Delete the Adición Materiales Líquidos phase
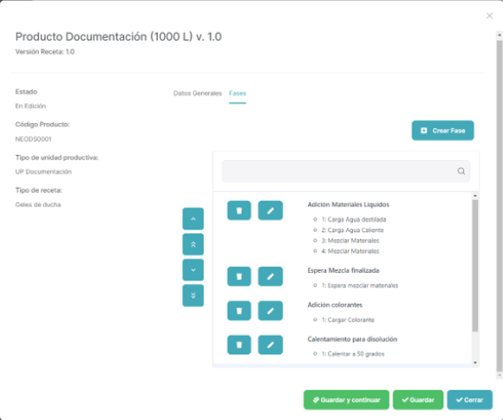 pos(239,210)
